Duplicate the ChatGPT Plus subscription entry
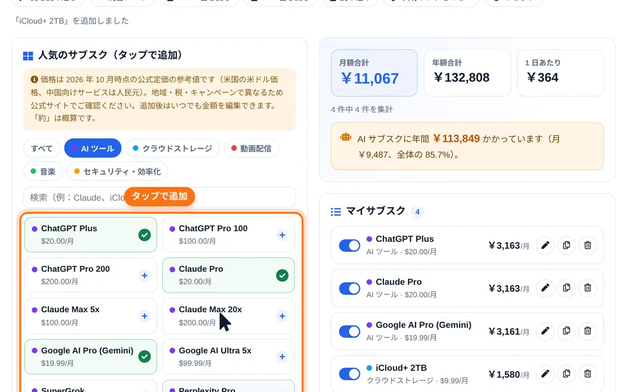Screen dimensions: 627x392 point(566,245)
